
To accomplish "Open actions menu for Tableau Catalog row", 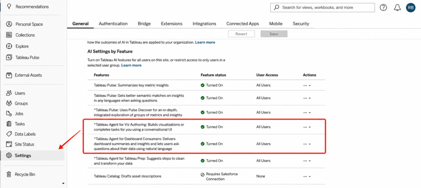I will click(307, 176).
